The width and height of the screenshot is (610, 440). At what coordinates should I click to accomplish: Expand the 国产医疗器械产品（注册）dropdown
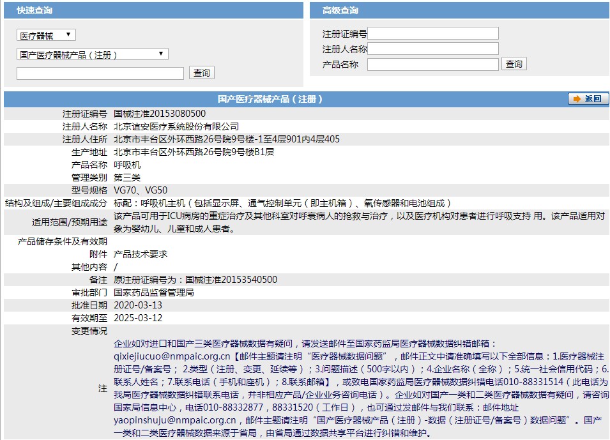click(x=92, y=54)
